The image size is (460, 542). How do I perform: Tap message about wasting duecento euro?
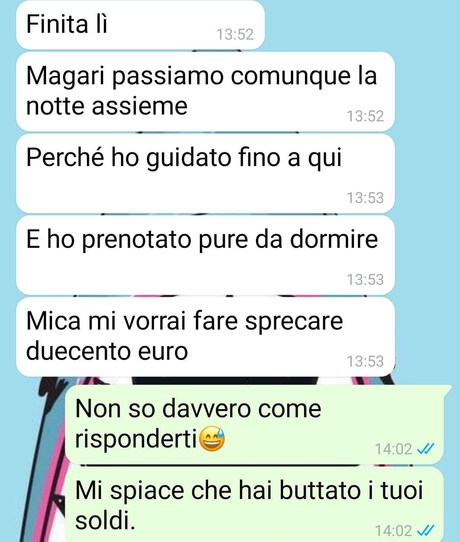205,336
